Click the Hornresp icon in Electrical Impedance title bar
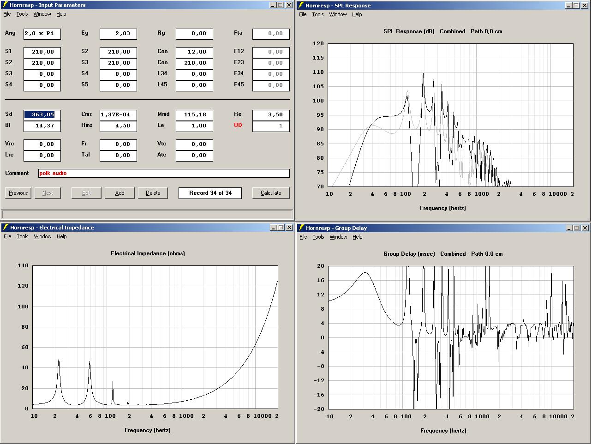This screenshot has height=445, width=592. coord(5,228)
